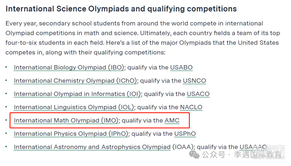Open International Astronomy and Astrophysics Olympiad link
291x166 pixels.
click(x=92, y=147)
